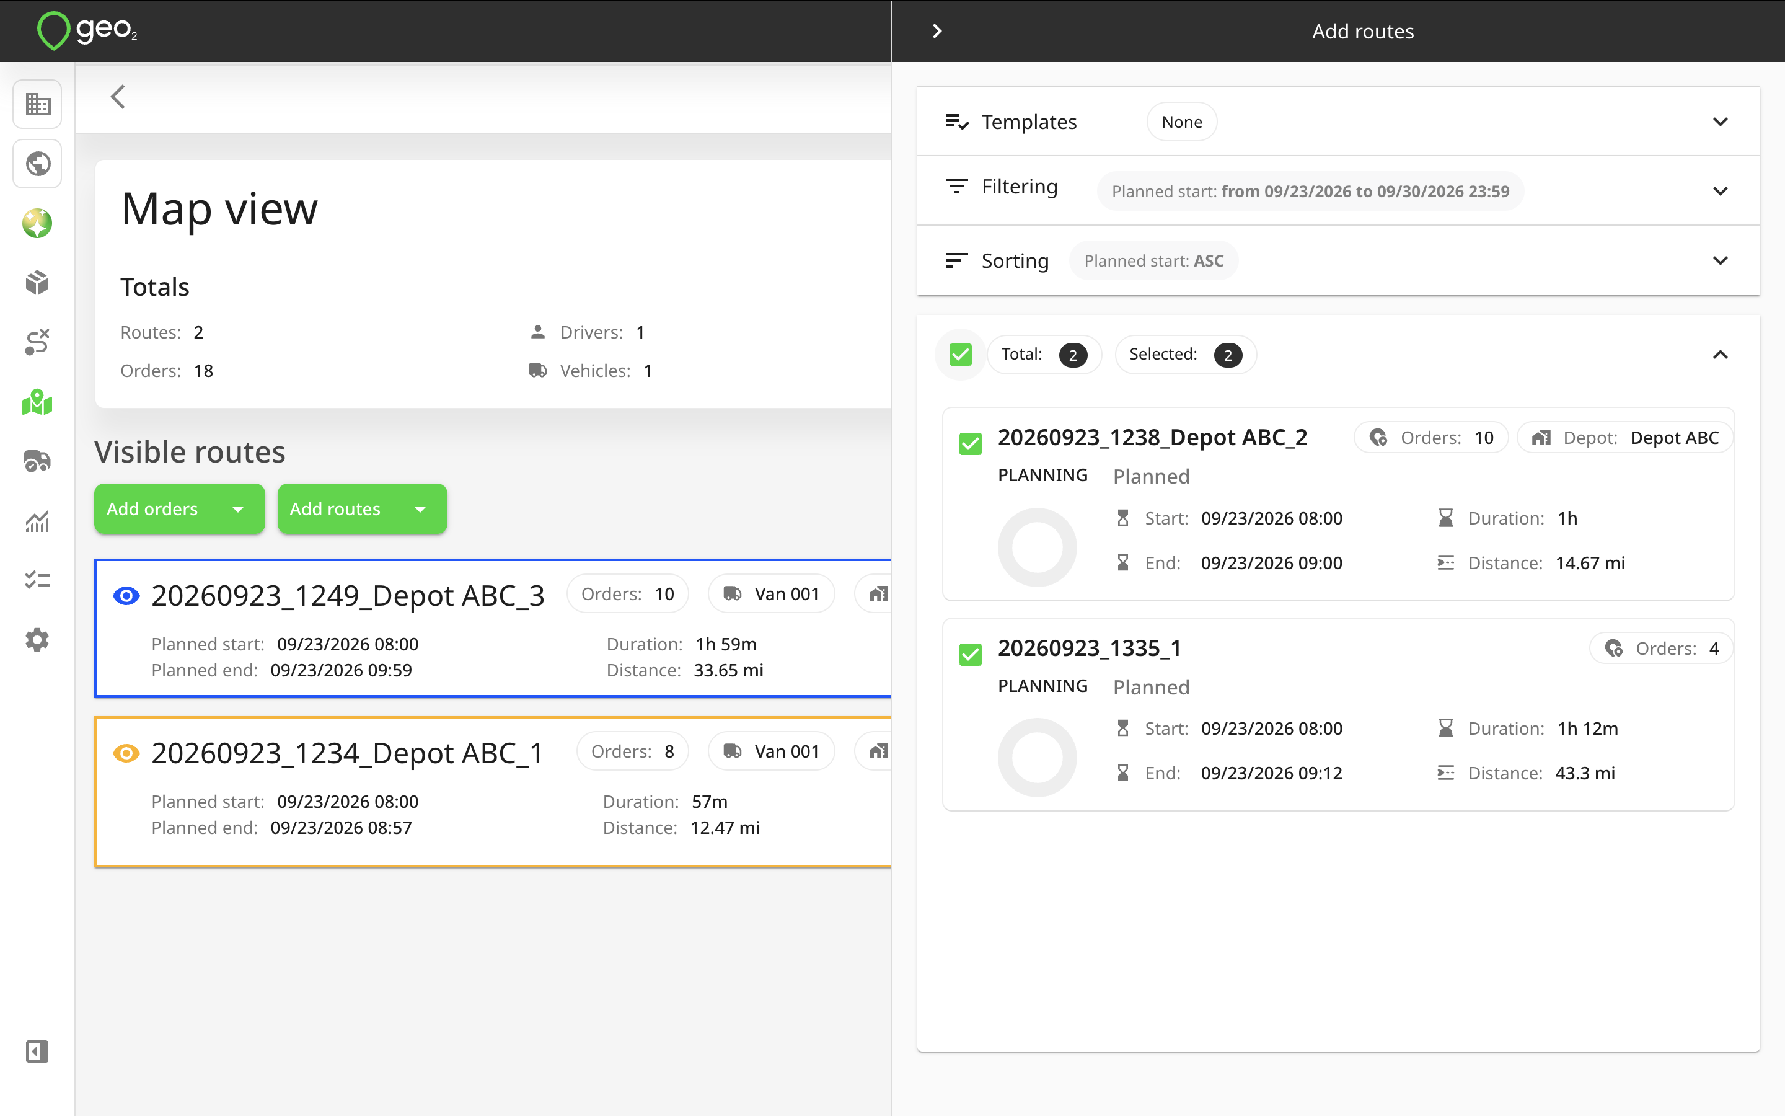
Task: Uncheck the select-all routes checkbox
Action: pos(960,355)
